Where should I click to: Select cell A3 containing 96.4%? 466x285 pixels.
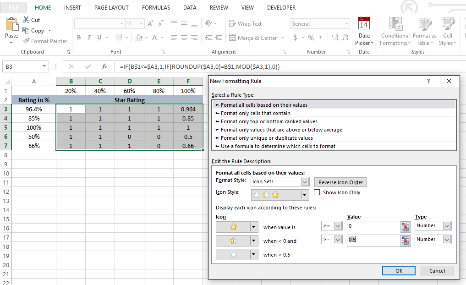point(34,109)
